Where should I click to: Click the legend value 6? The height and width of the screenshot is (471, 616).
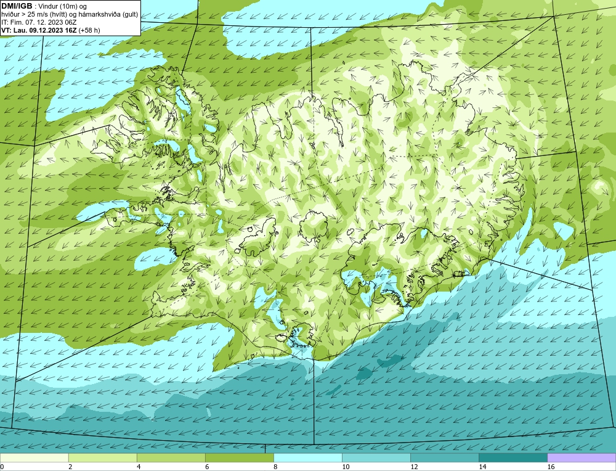207,467
